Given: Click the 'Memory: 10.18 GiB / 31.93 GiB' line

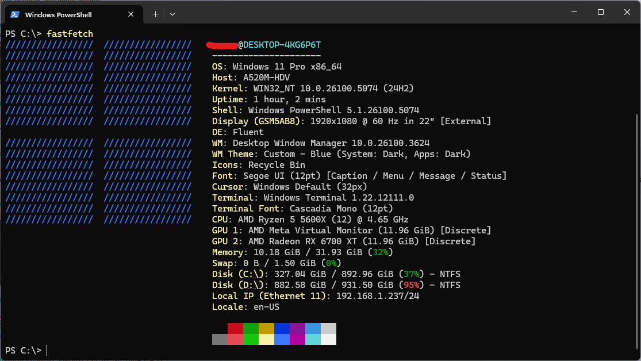Looking at the screenshot, I should point(302,252).
